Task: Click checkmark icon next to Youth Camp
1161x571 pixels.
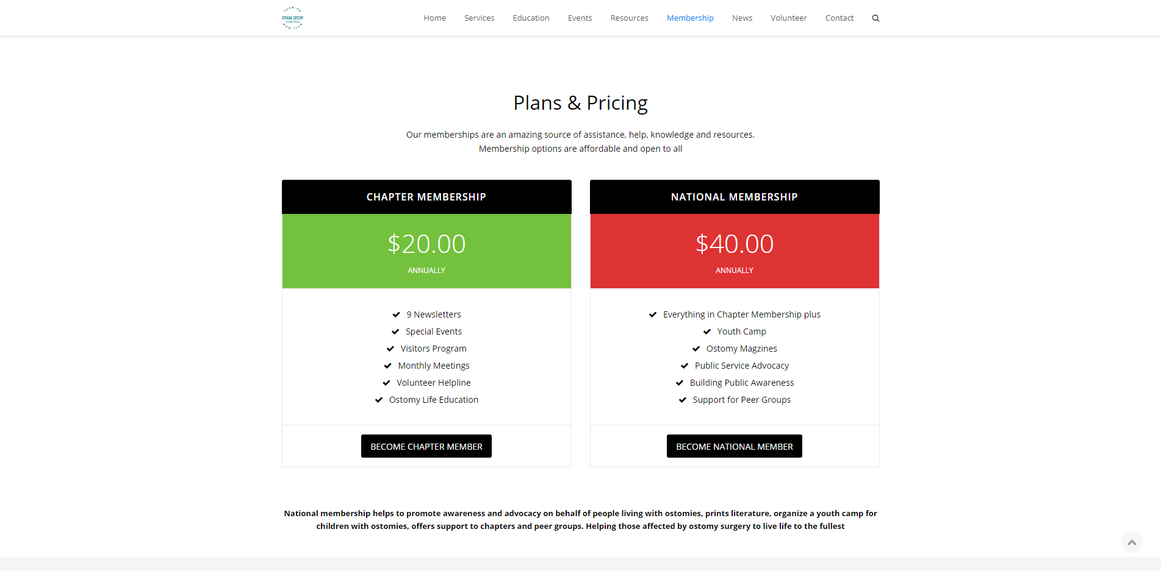Action: click(x=707, y=332)
